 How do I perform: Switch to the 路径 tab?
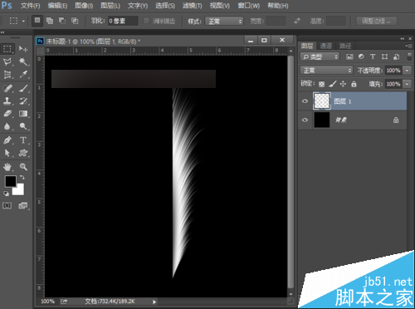(x=345, y=46)
